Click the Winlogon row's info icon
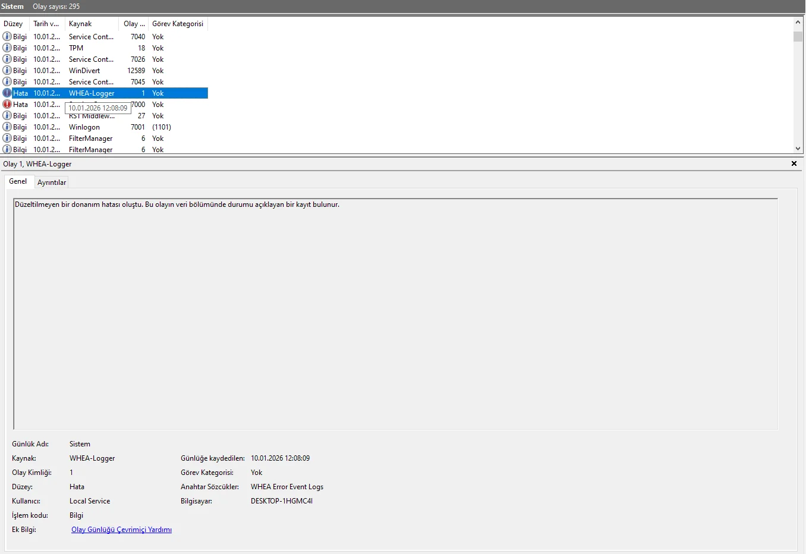Image resolution: width=806 pixels, height=554 pixels. coord(7,127)
